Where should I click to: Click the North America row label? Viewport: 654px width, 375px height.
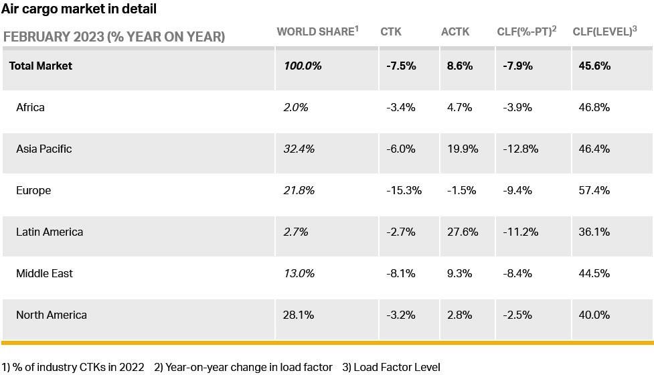pos(52,315)
